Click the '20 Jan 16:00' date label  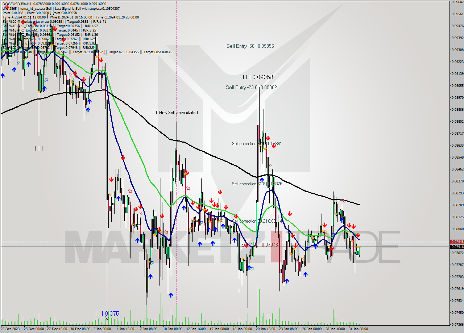pos(265,329)
